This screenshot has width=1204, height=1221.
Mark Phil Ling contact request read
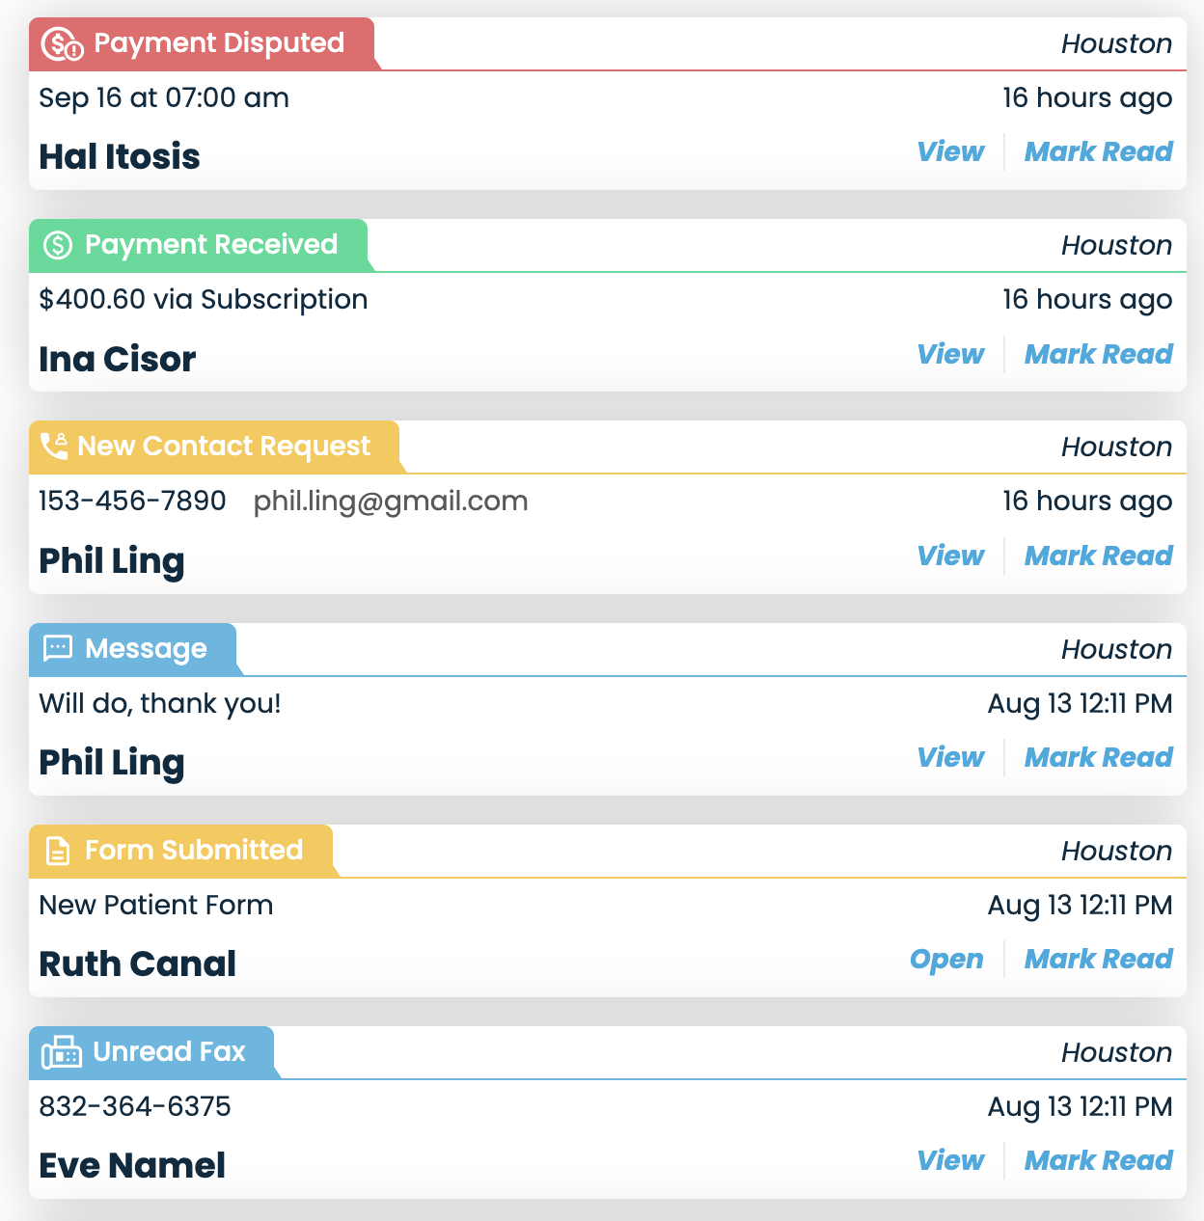coord(1098,556)
